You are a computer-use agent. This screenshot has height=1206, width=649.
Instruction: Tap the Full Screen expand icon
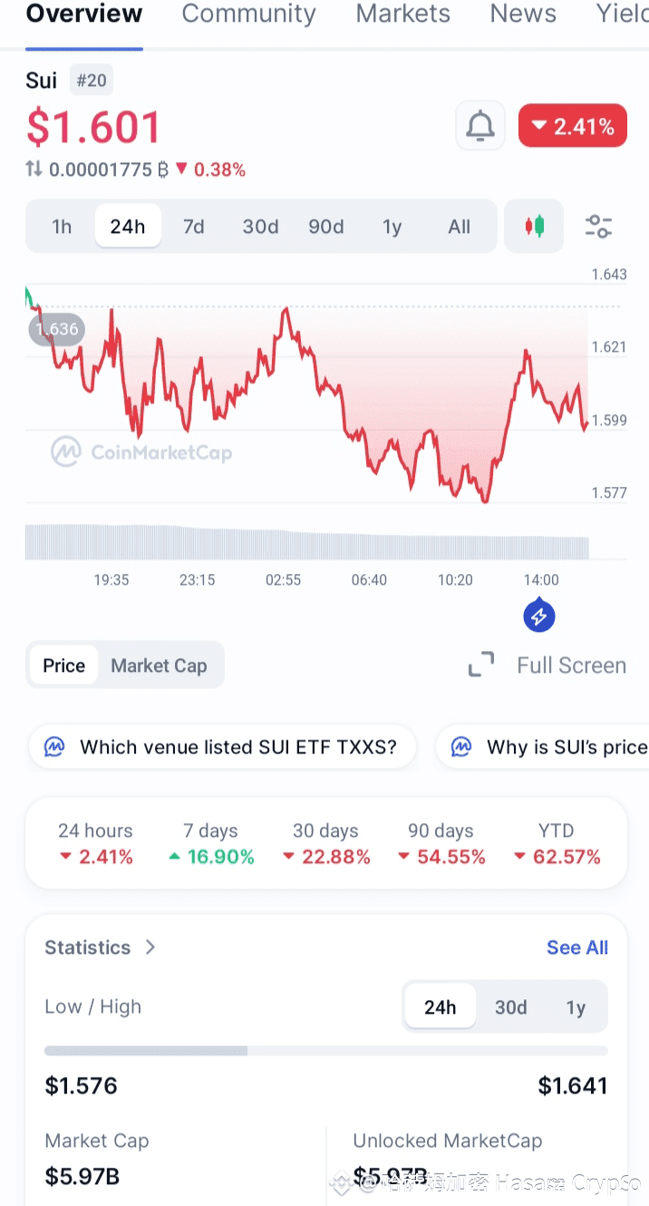pyautogui.click(x=481, y=665)
